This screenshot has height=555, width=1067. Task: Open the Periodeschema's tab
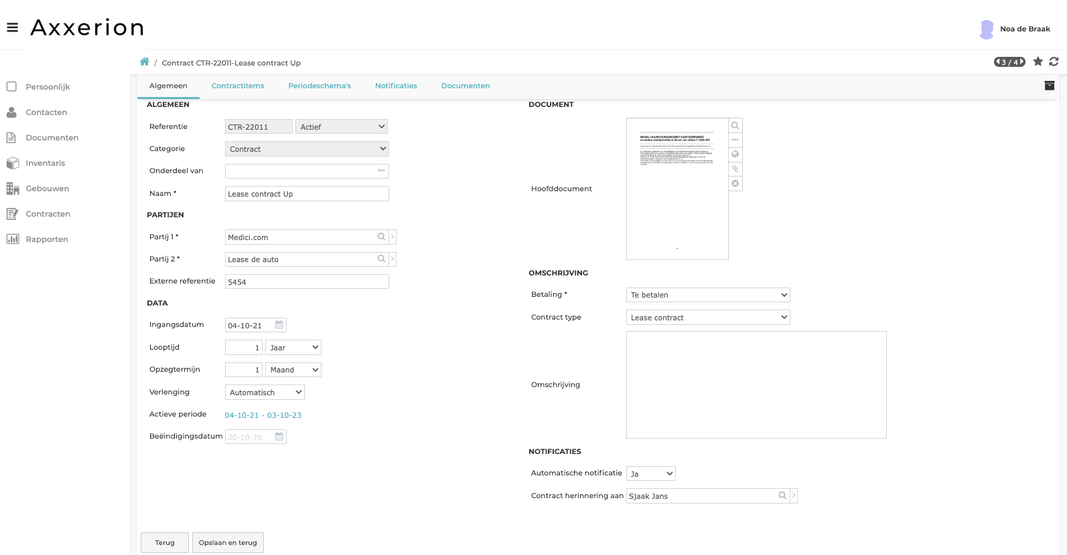point(319,86)
